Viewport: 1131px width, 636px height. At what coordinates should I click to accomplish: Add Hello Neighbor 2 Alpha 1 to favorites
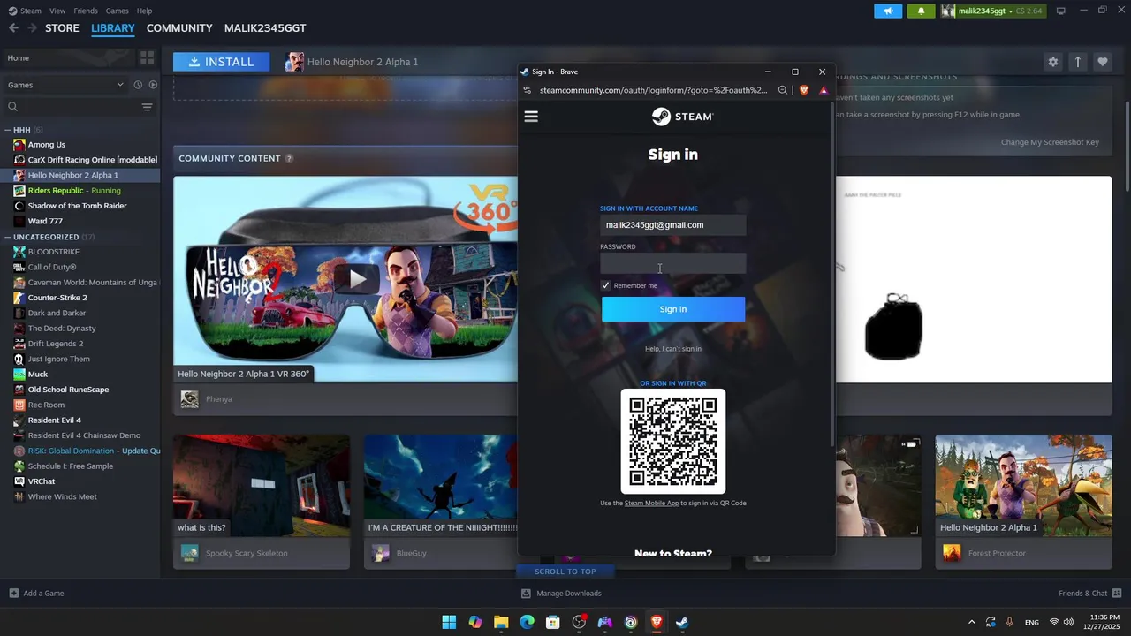click(x=1102, y=62)
